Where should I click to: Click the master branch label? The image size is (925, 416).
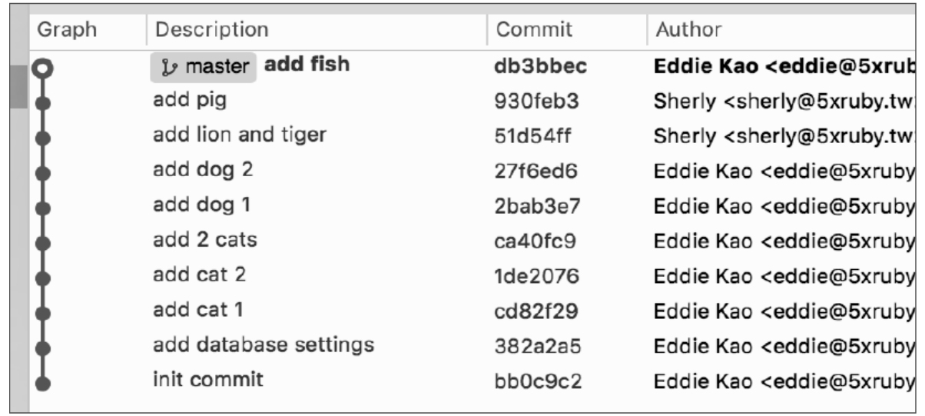pyautogui.click(x=203, y=67)
